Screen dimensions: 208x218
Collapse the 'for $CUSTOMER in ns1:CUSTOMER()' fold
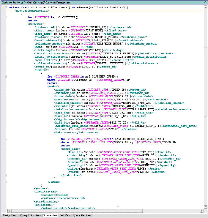point(6,17)
